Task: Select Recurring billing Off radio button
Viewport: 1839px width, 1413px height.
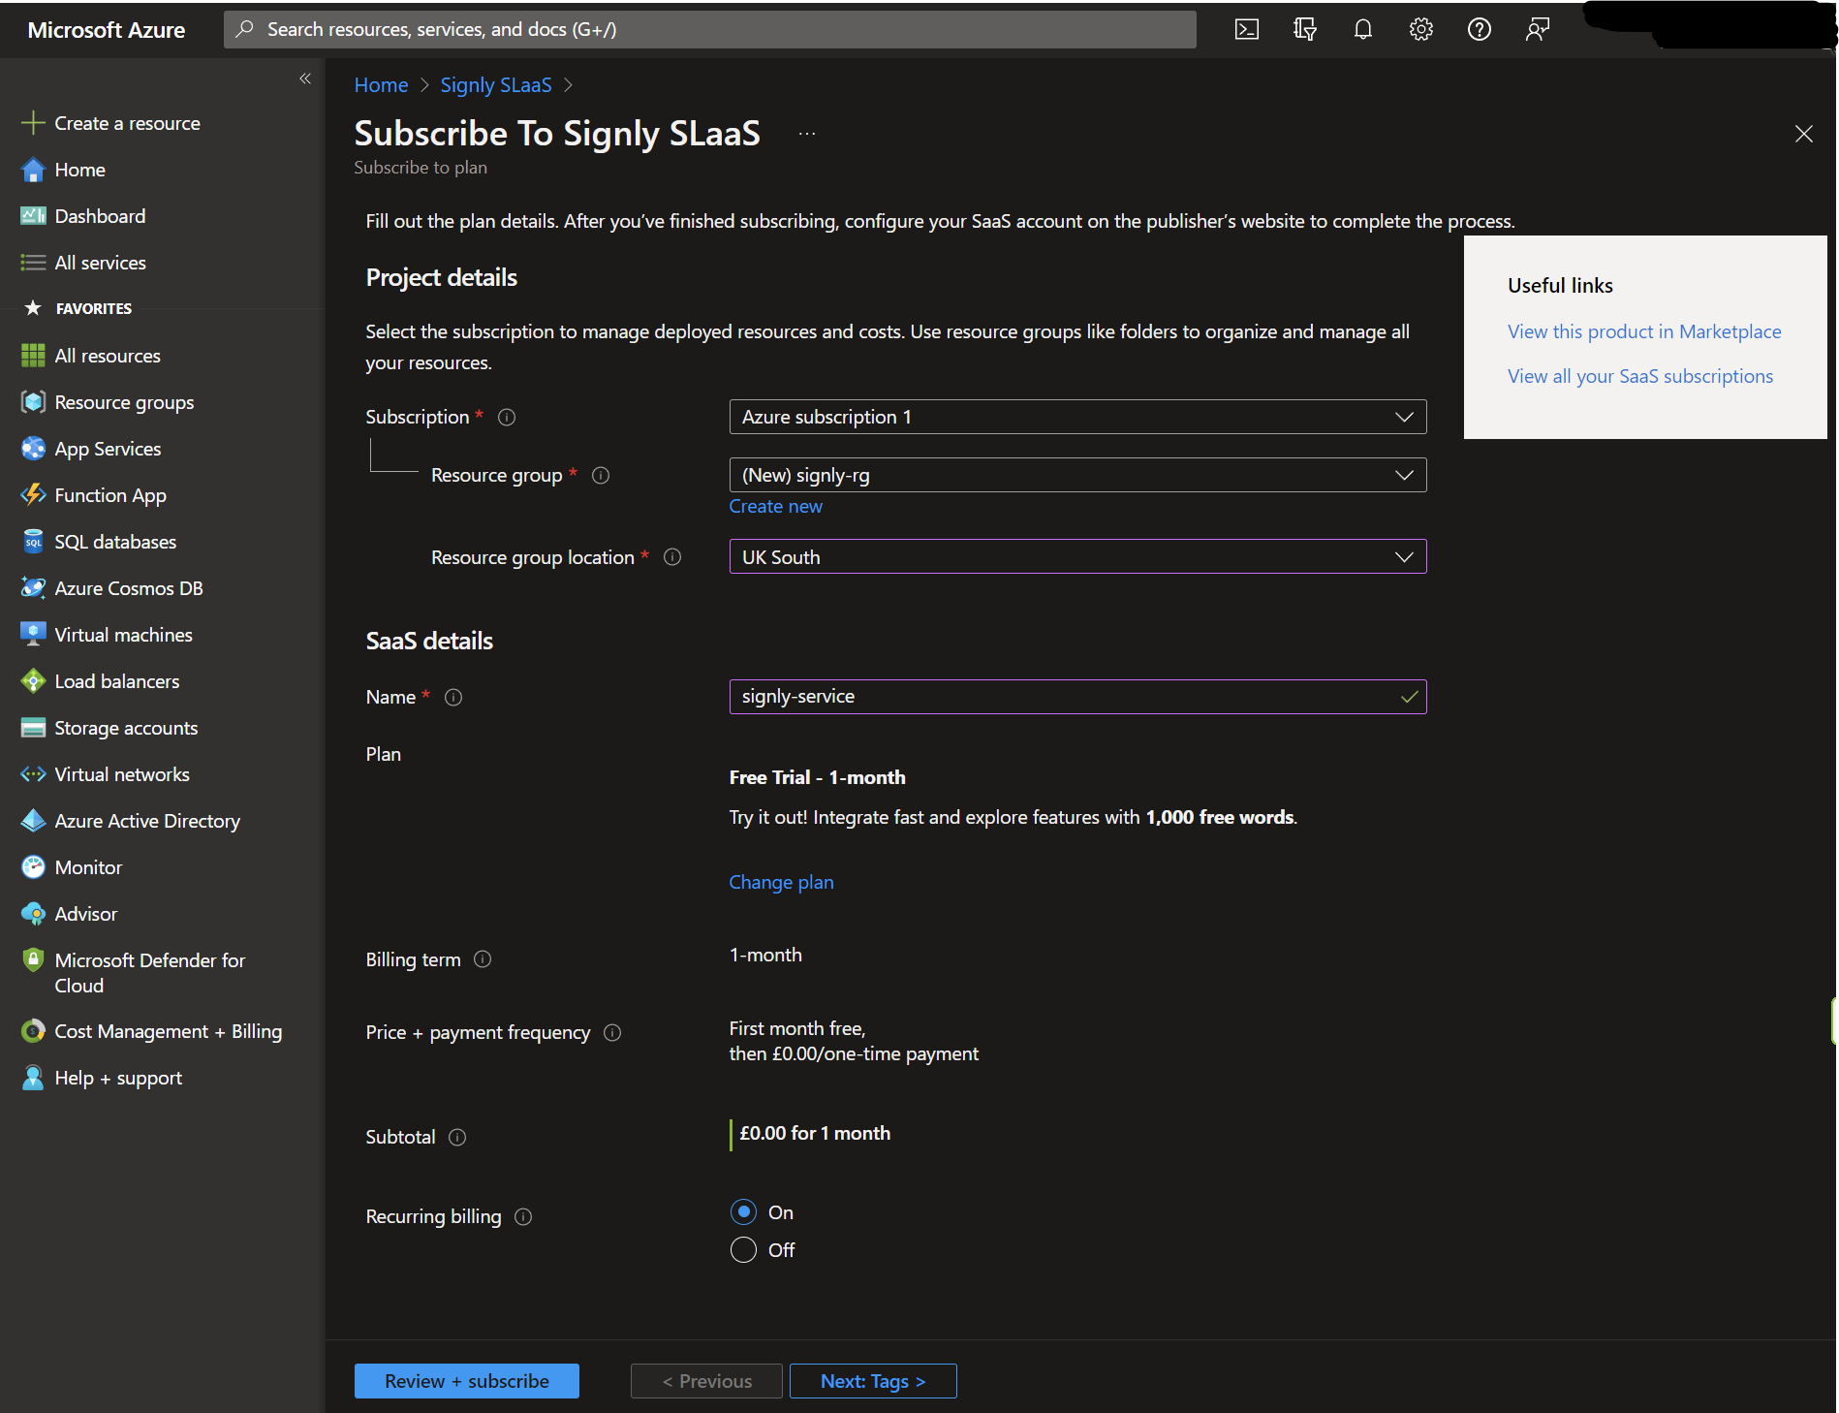Action: point(743,1250)
